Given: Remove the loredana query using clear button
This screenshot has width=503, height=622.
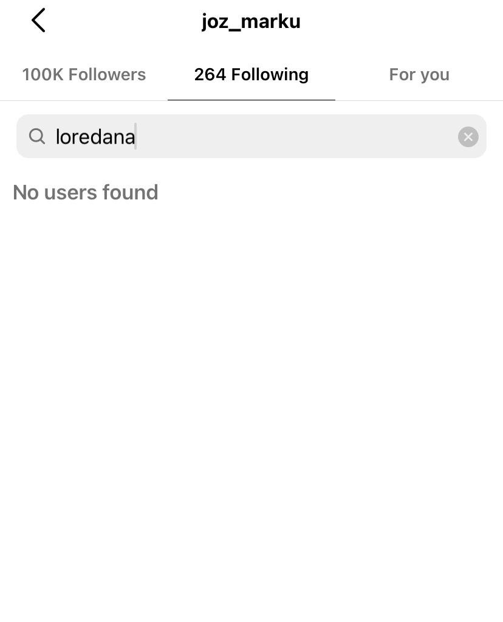Looking at the screenshot, I should (468, 137).
